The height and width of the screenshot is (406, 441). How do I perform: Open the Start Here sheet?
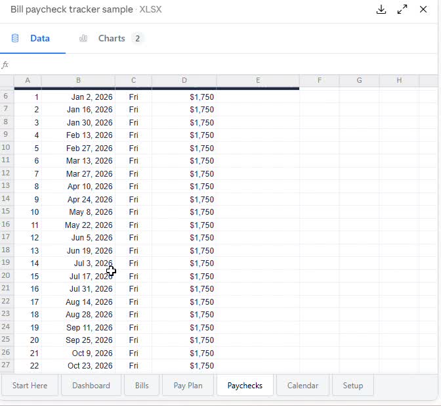(30, 386)
